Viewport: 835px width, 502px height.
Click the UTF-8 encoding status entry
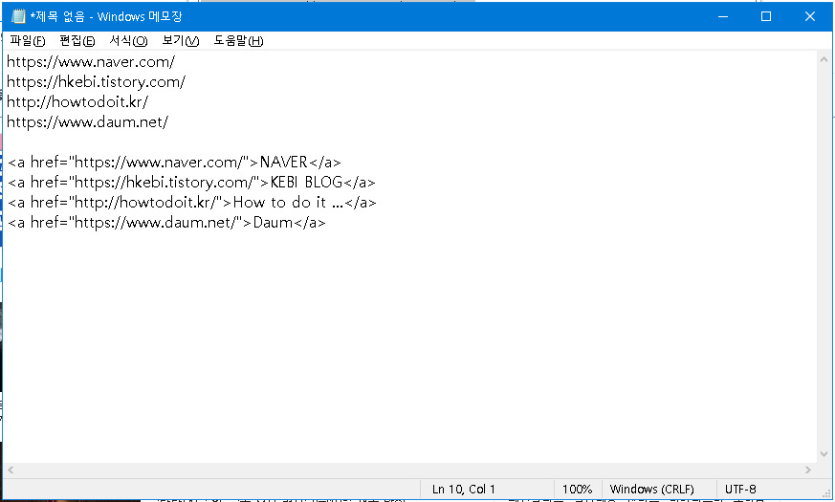click(740, 490)
